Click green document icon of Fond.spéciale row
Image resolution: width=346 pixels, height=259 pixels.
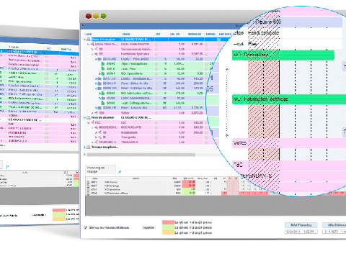click(x=103, y=64)
